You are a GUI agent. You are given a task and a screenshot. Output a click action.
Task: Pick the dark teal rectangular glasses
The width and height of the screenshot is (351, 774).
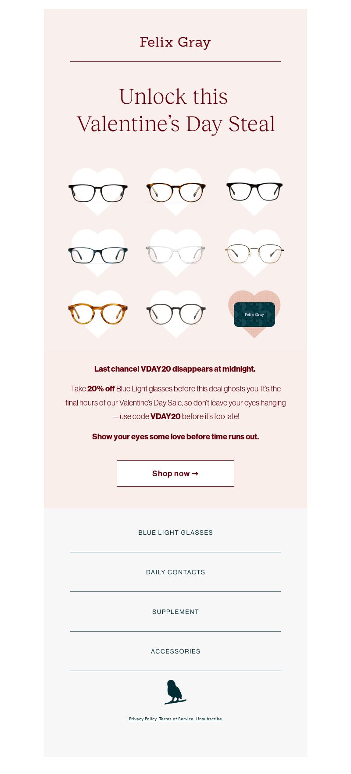pyautogui.click(x=98, y=253)
